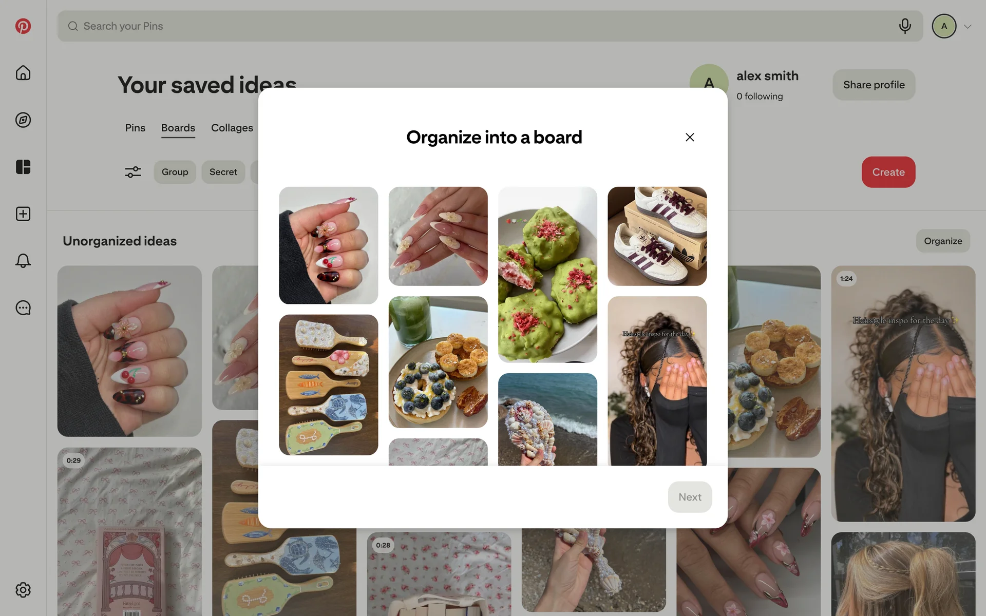Image resolution: width=986 pixels, height=616 pixels.
Task: Open the Home icon in sidebar
Action: [x=23, y=73]
